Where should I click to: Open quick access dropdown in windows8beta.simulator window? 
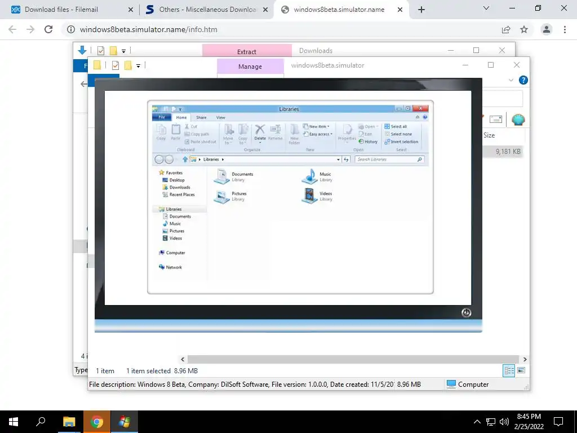tap(139, 66)
